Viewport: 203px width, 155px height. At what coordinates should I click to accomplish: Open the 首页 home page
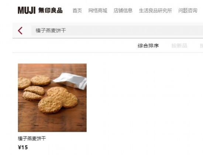click(x=77, y=10)
